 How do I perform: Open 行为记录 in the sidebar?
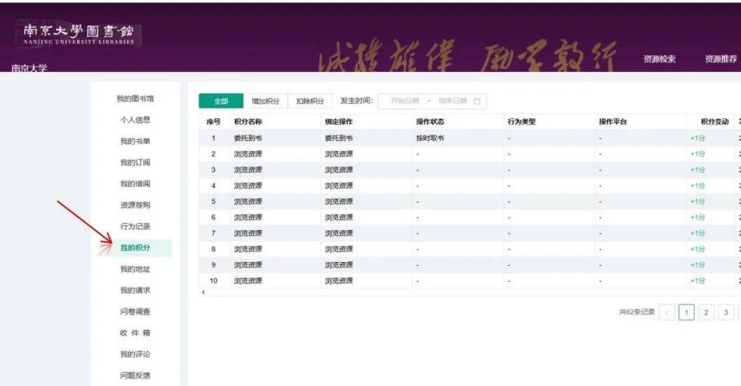coord(135,227)
